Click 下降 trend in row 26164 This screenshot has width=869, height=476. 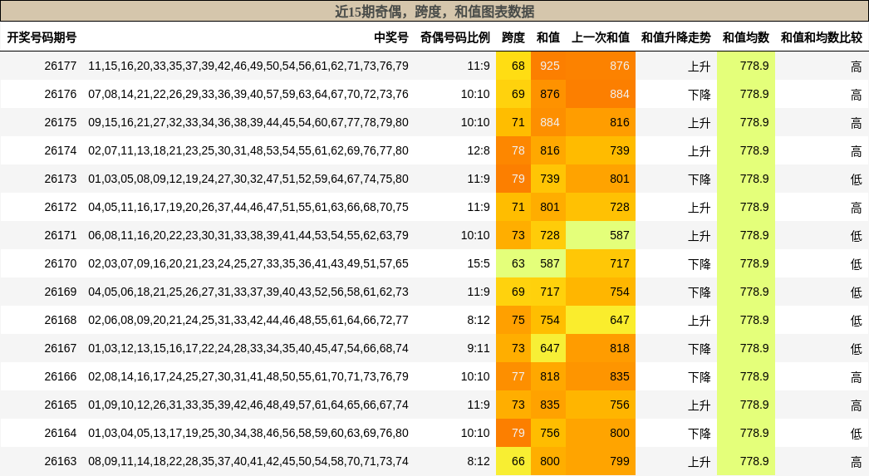pyautogui.click(x=700, y=434)
